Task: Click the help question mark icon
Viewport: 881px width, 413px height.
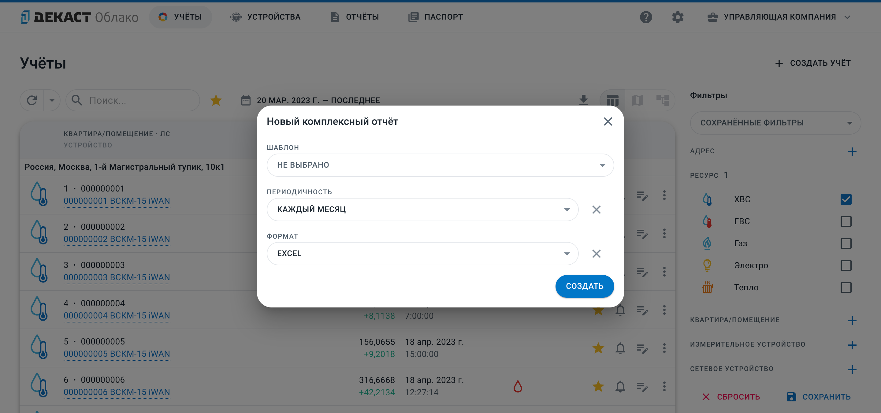Action: point(646,17)
